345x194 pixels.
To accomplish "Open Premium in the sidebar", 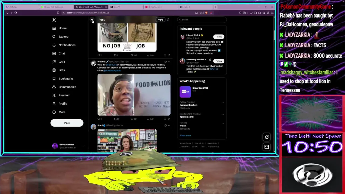I will click(x=61, y=95).
